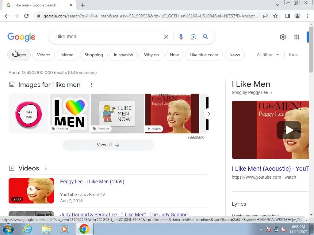
Task: Select the Videos filter chip
Action: (44, 55)
